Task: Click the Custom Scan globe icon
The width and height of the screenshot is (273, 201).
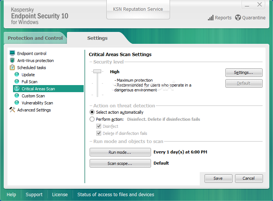Action: click(x=17, y=95)
